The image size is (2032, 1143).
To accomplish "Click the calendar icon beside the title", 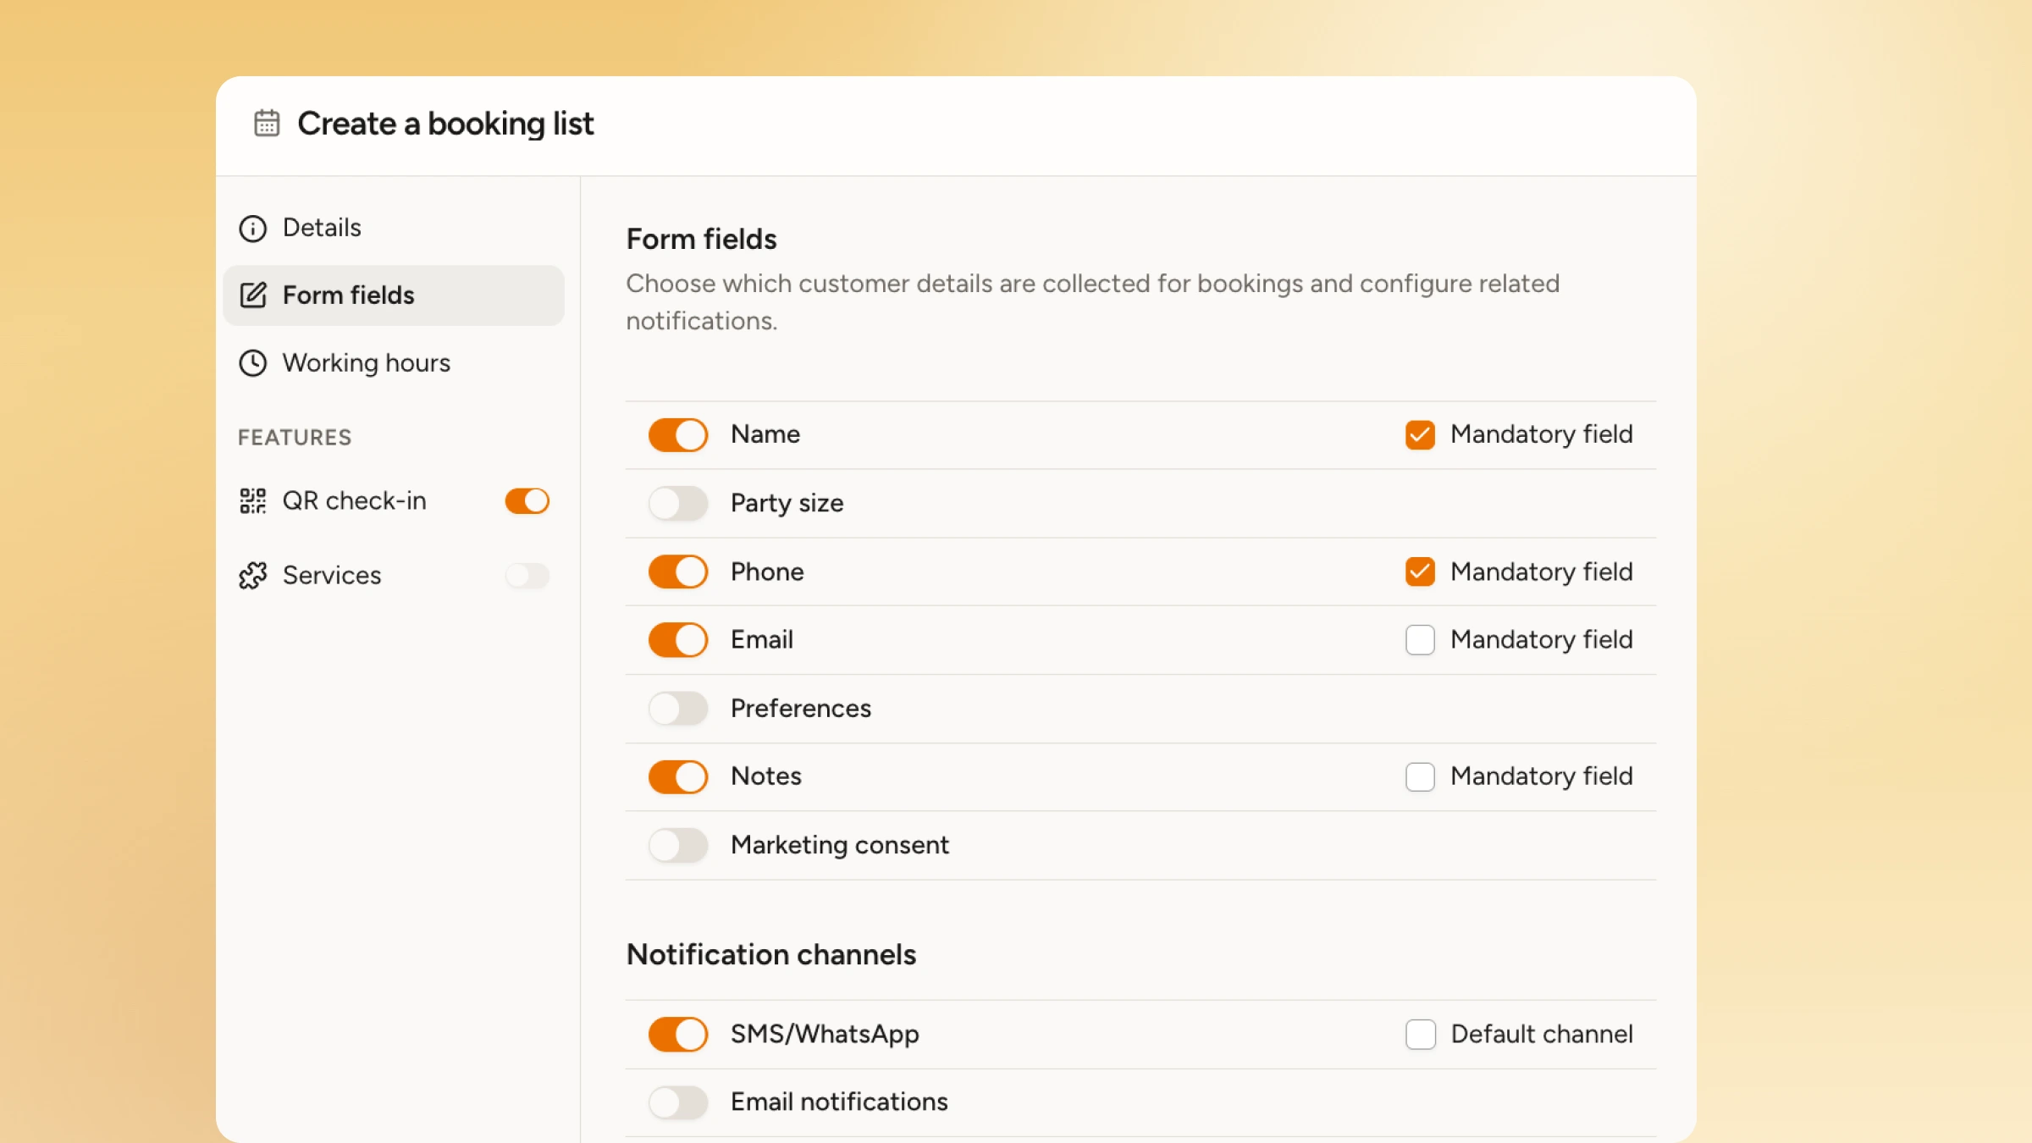I will click(267, 123).
